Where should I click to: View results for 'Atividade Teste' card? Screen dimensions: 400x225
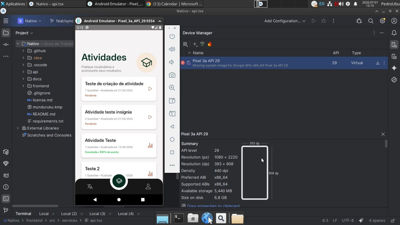tap(150, 145)
